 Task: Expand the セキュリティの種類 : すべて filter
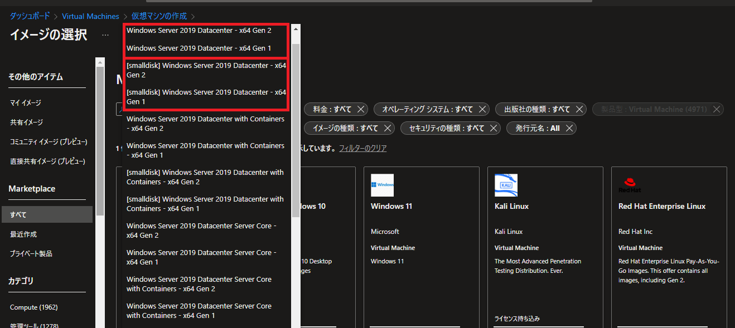[x=446, y=128]
